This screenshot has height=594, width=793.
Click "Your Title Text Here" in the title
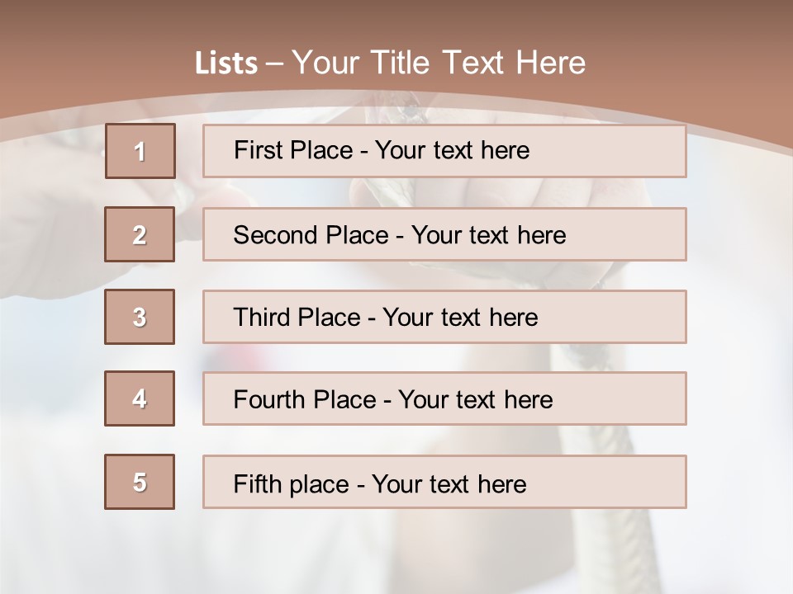[439, 63]
